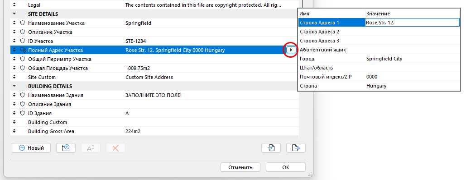Select the Legal row label
466x180 pixels.
(34, 5)
